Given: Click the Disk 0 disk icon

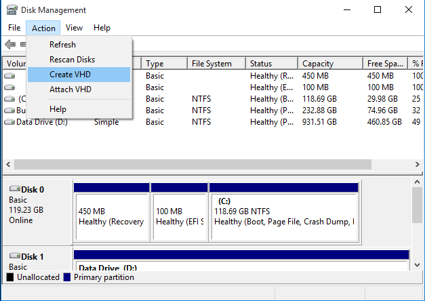Looking at the screenshot, I should [x=15, y=188].
